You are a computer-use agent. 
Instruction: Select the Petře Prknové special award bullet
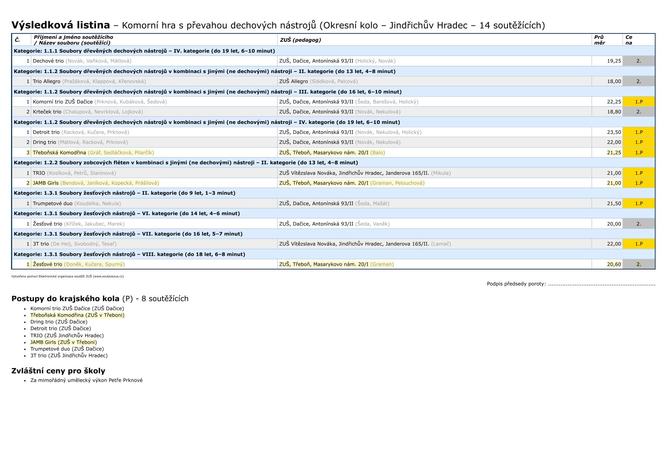(86, 380)
